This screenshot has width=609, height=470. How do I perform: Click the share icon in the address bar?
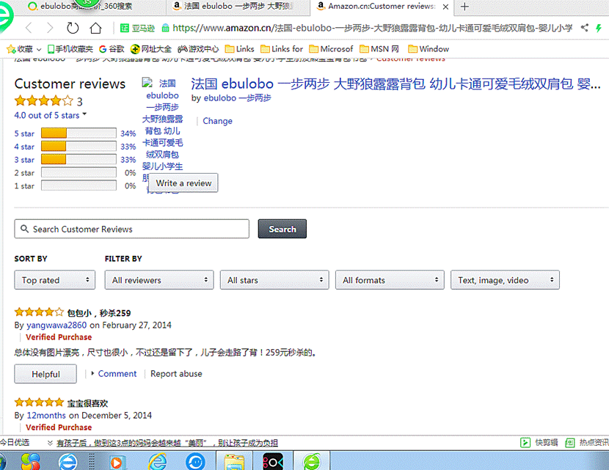(584, 28)
